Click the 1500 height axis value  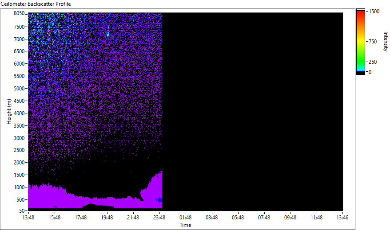19,175
